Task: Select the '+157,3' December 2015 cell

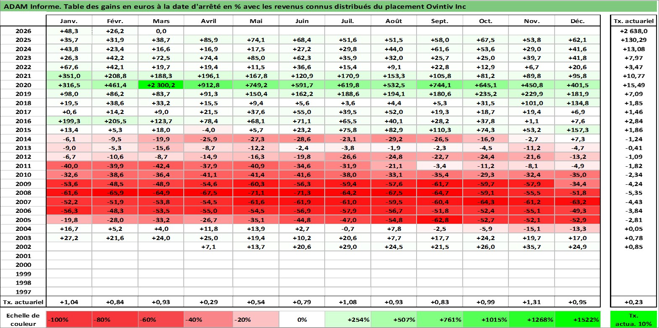Action: pyautogui.click(x=578, y=130)
